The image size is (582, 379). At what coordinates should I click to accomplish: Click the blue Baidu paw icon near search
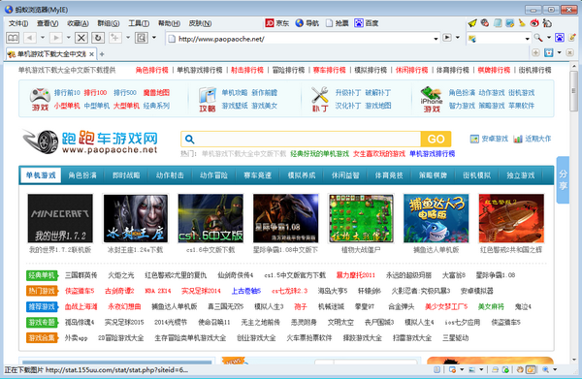coord(560,38)
